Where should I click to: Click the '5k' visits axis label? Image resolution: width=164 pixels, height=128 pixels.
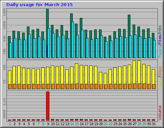click(4, 82)
